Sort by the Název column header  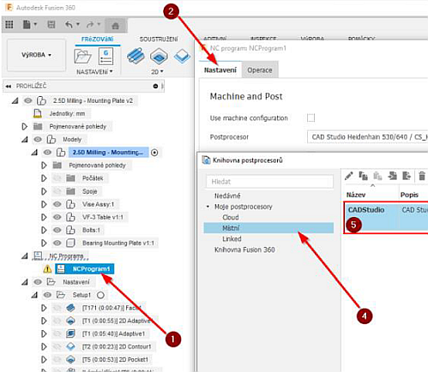[356, 195]
